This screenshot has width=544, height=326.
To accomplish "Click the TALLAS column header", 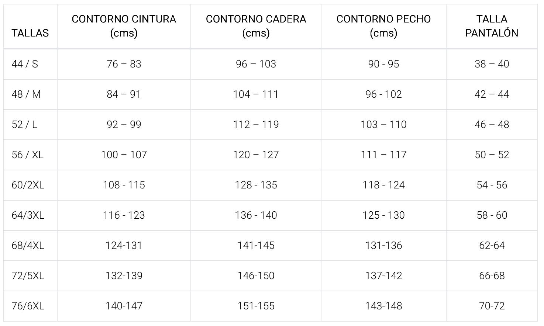I will pos(30,33).
